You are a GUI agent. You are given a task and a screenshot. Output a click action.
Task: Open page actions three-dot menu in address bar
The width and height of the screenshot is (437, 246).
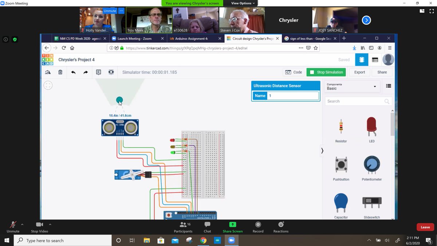tap(301, 48)
